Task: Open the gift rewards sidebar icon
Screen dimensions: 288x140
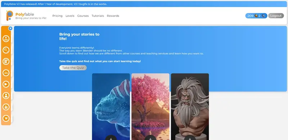Action: tap(6, 107)
